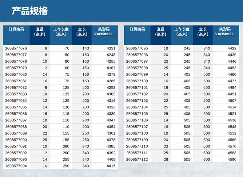Click barcode value 4507

[x=232, y=100]
